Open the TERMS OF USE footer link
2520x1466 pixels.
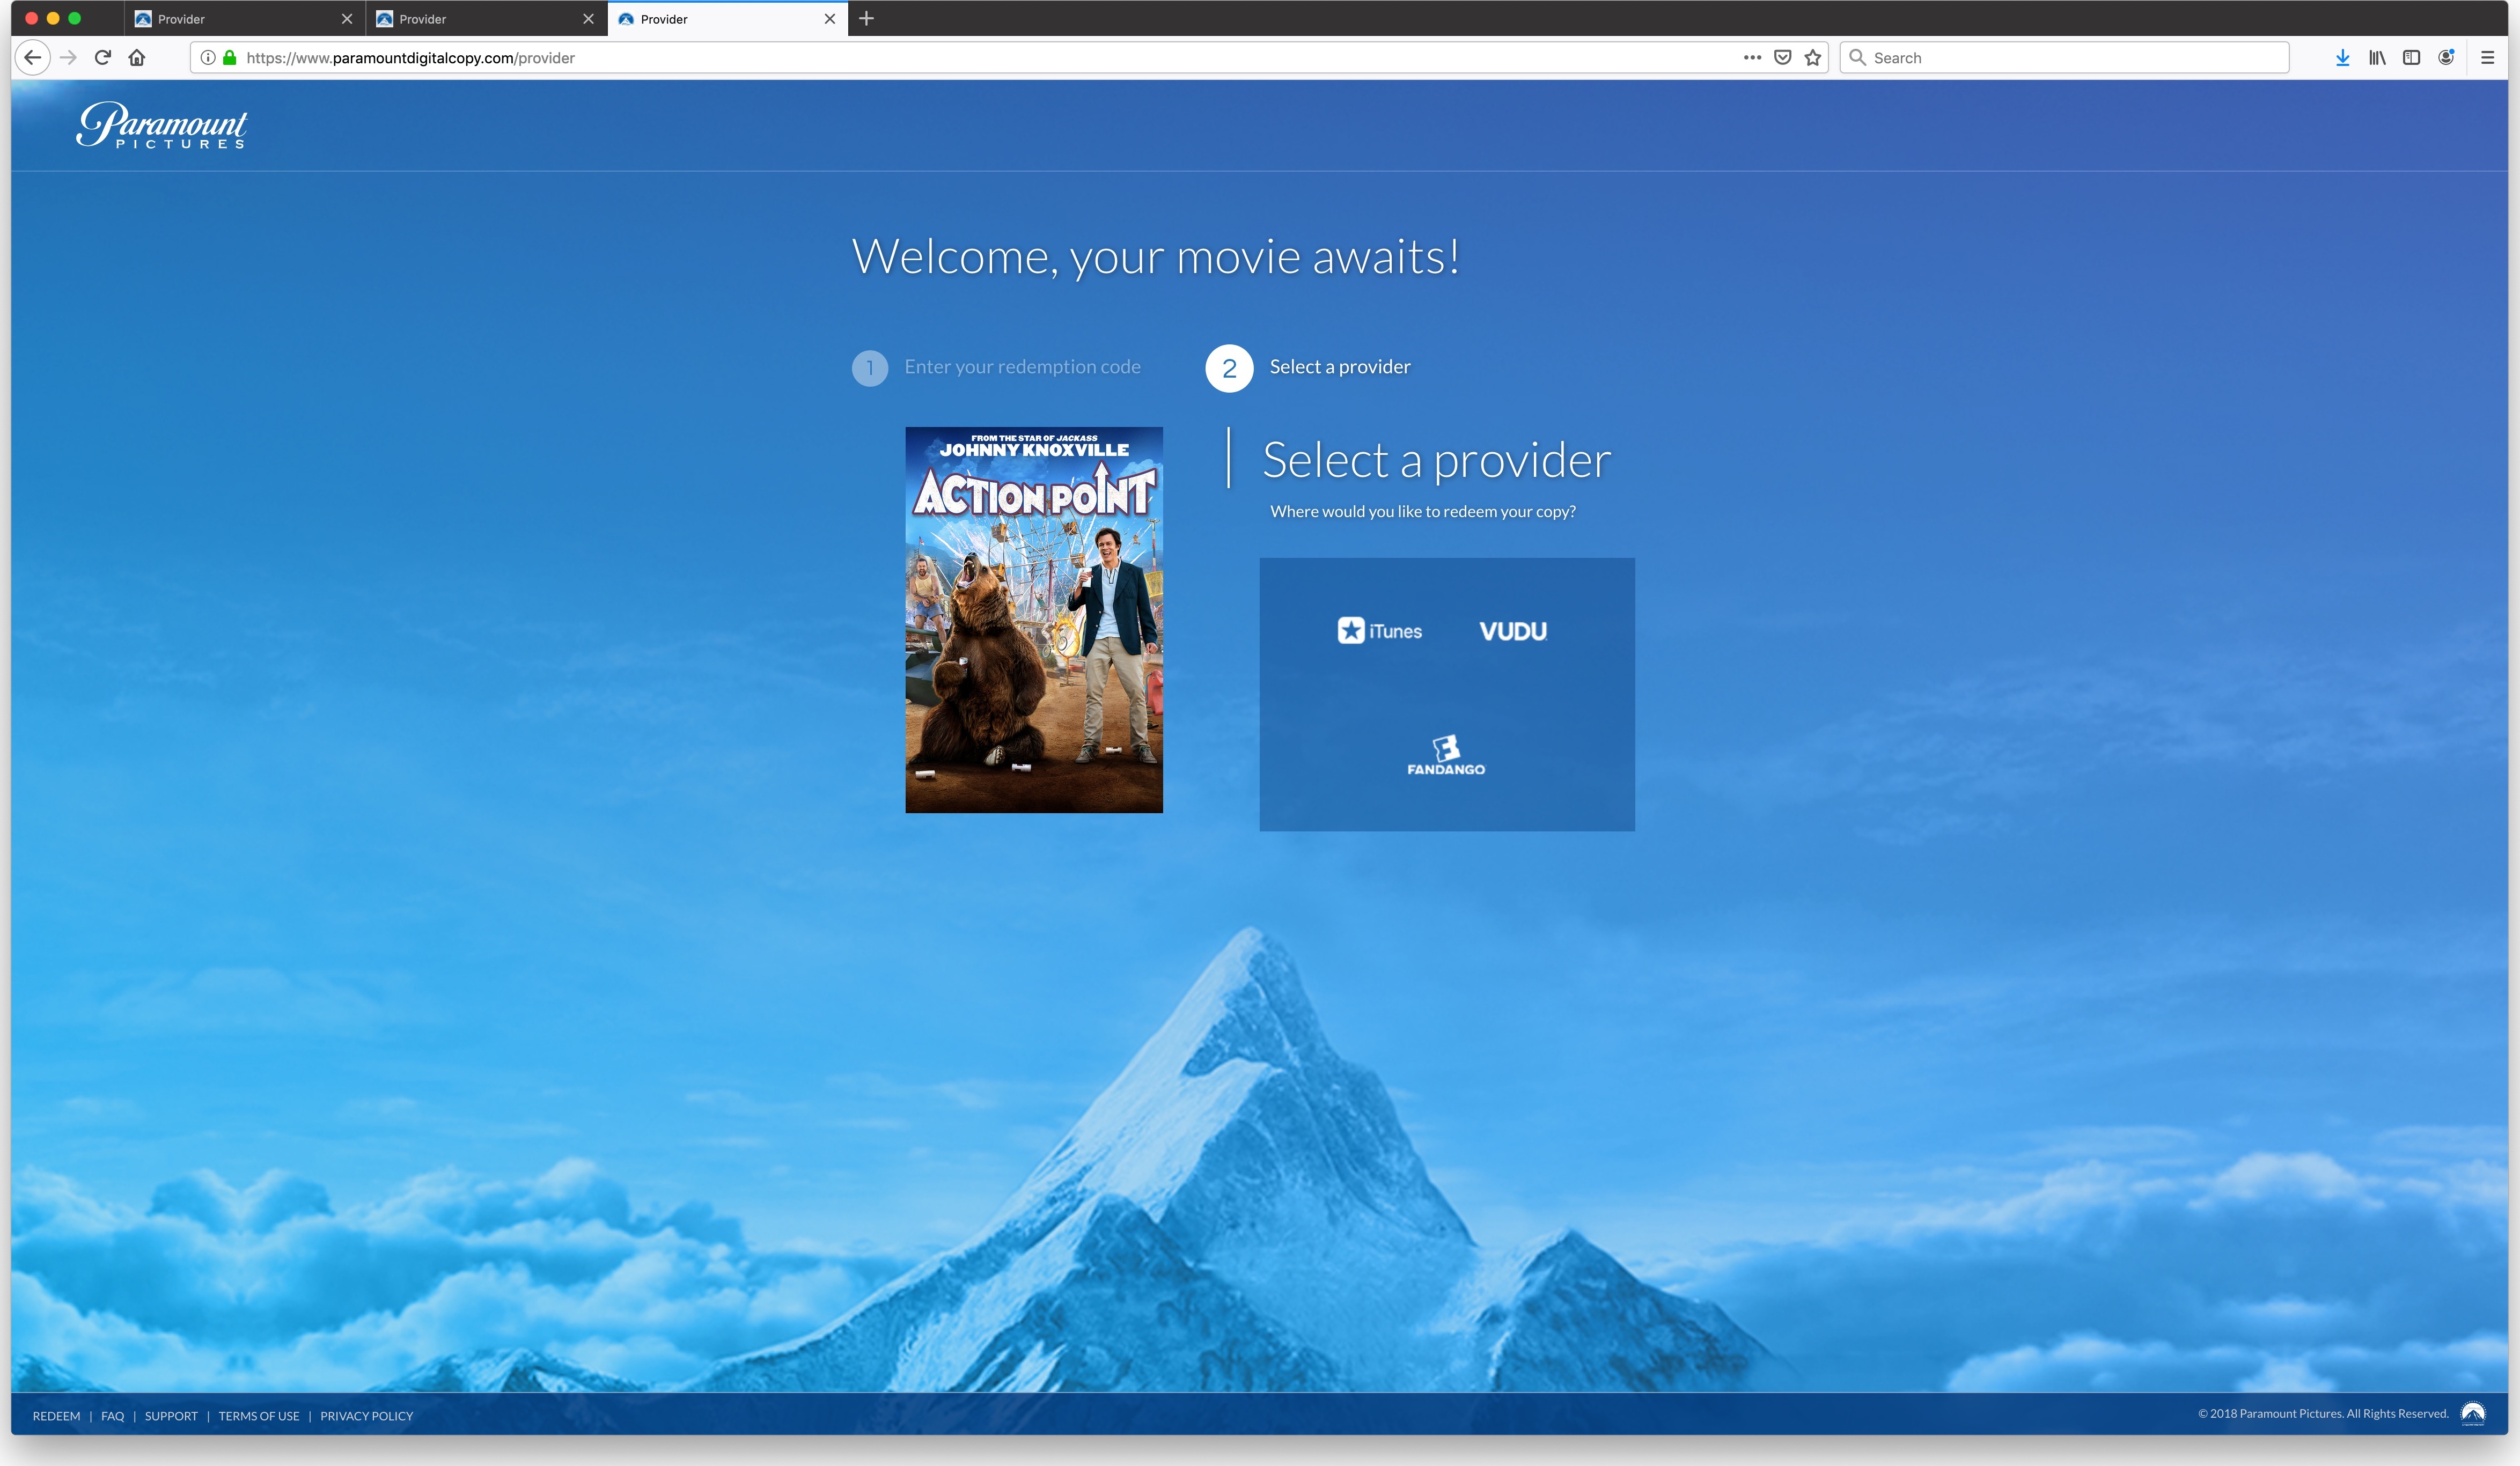click(259, 1416)
